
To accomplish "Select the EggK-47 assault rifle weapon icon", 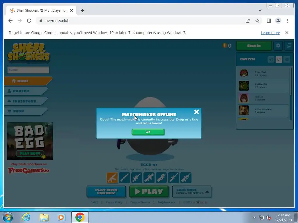I will (x=112, y=178).
